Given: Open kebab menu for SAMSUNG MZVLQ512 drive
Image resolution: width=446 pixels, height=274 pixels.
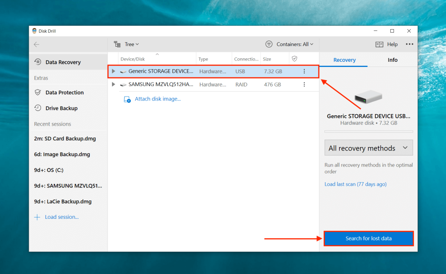Looking at the screenshot, I should (x=304, y=84).
